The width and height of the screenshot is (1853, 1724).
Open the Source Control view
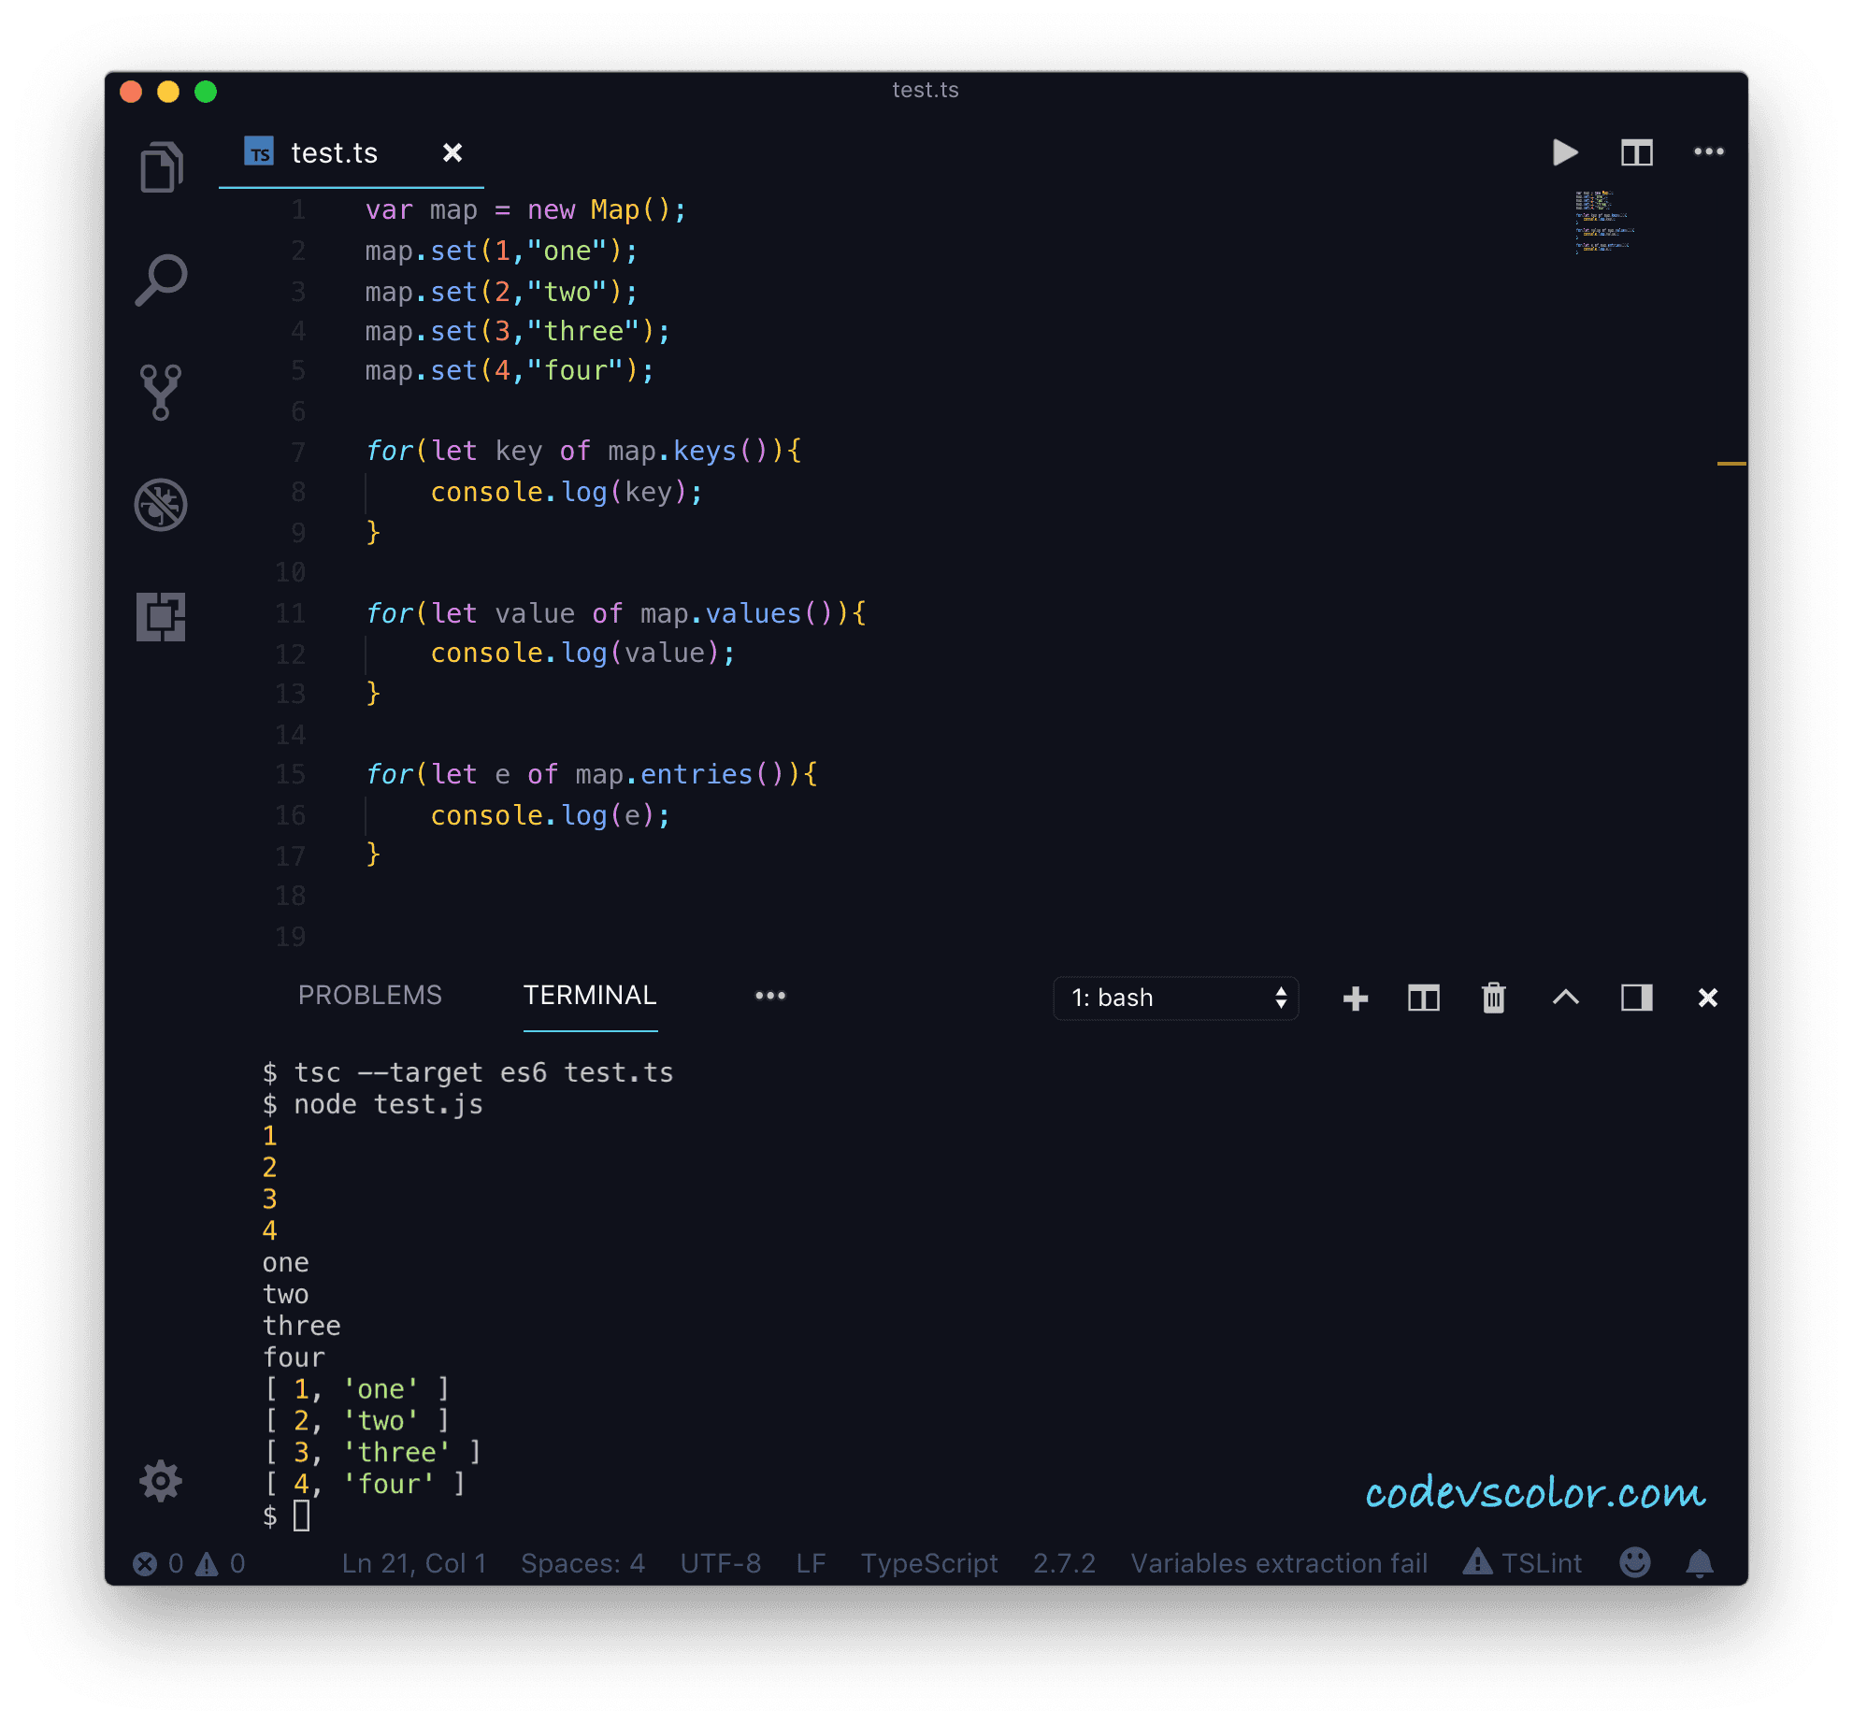pyautogui.click(x=161, y=392)
